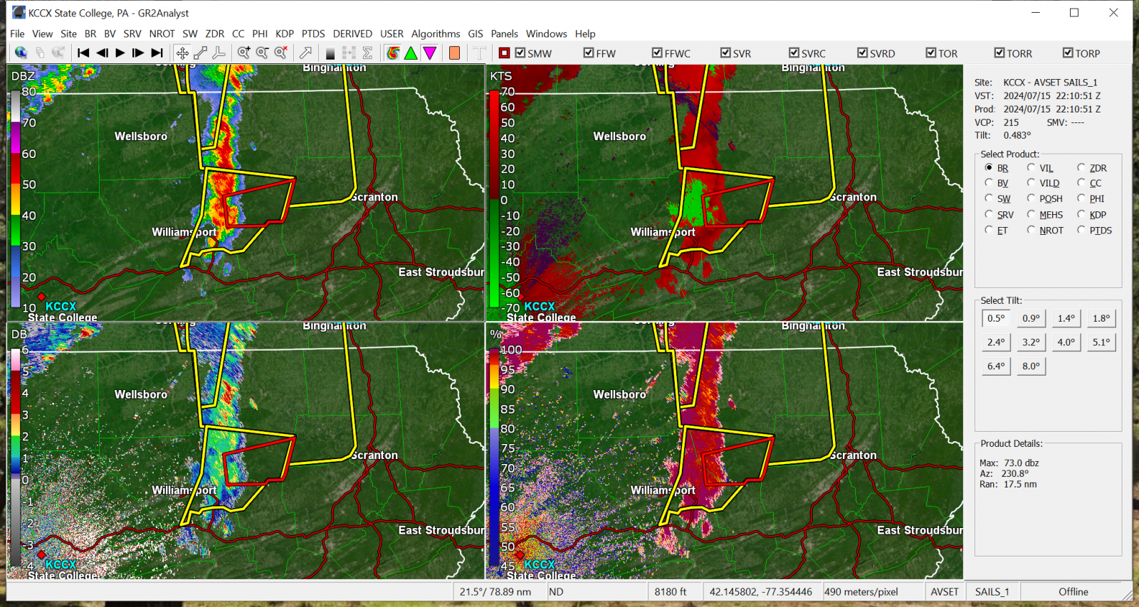Open the File menu

pos(17,33)
